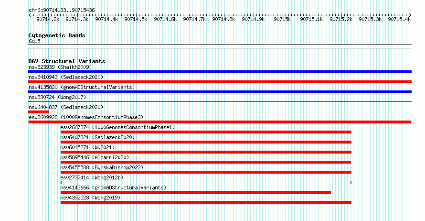Image resolution: width=425 pixels, height=221 pixels.
Task: Click the right arrow of the ruler
Action: [410, 15]
